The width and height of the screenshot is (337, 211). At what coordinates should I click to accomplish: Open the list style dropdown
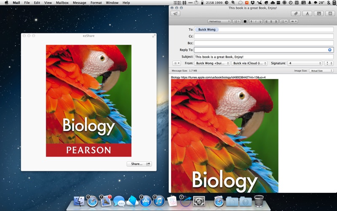[x=284, y=22]
